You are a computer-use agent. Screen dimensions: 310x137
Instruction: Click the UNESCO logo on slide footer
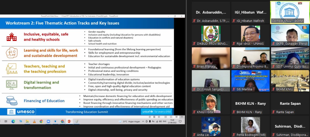pos(21,112)
